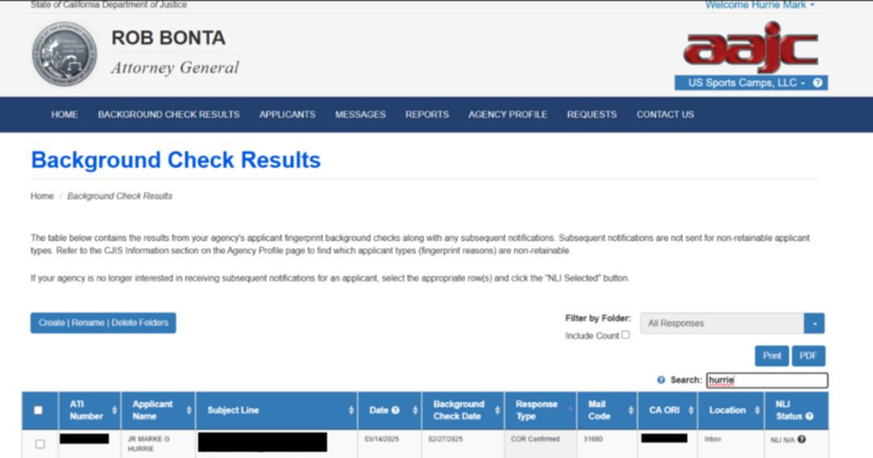The width and height of the screenshot is (873, 458).
Task: Click help icon next to NLI N/A
Action: pos(802,439)
